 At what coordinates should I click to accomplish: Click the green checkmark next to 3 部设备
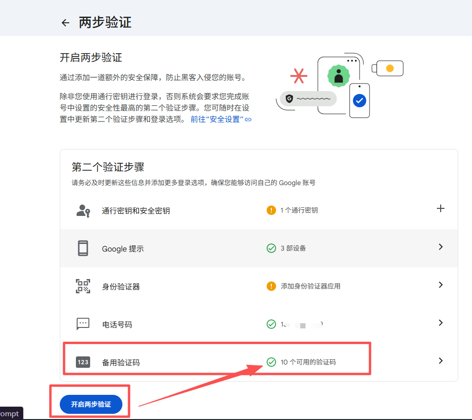click(x=271, y=248)
